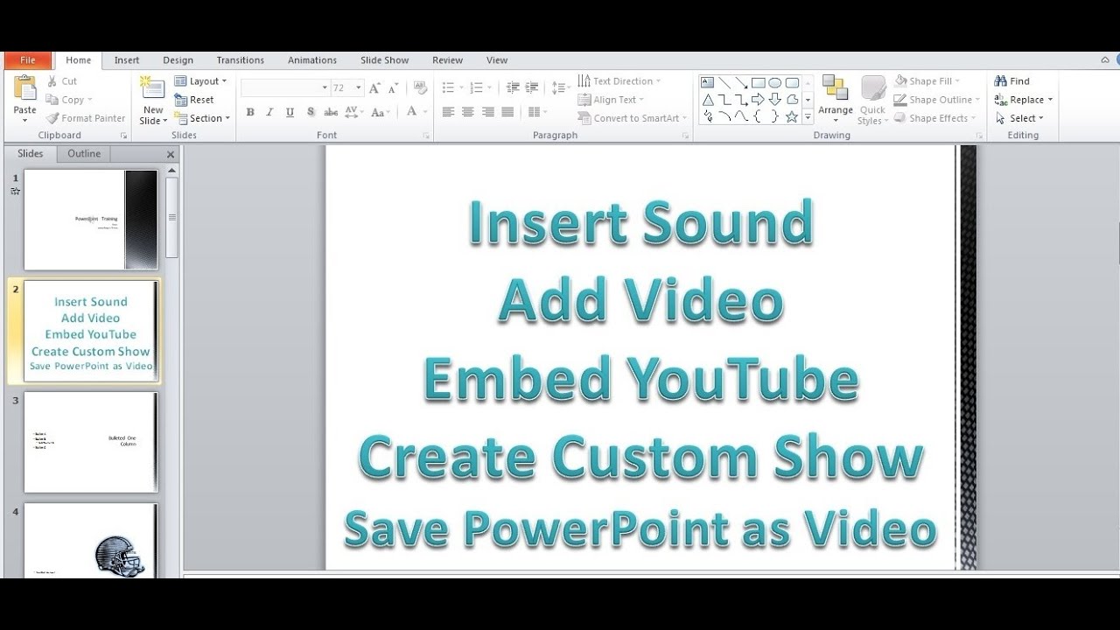The image size is (1120, 630).
Task: Open the View tab
Action: click(497, 60)
